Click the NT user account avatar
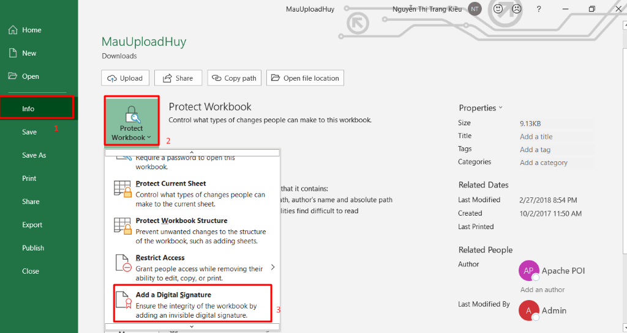 click(x=475, y=9)
